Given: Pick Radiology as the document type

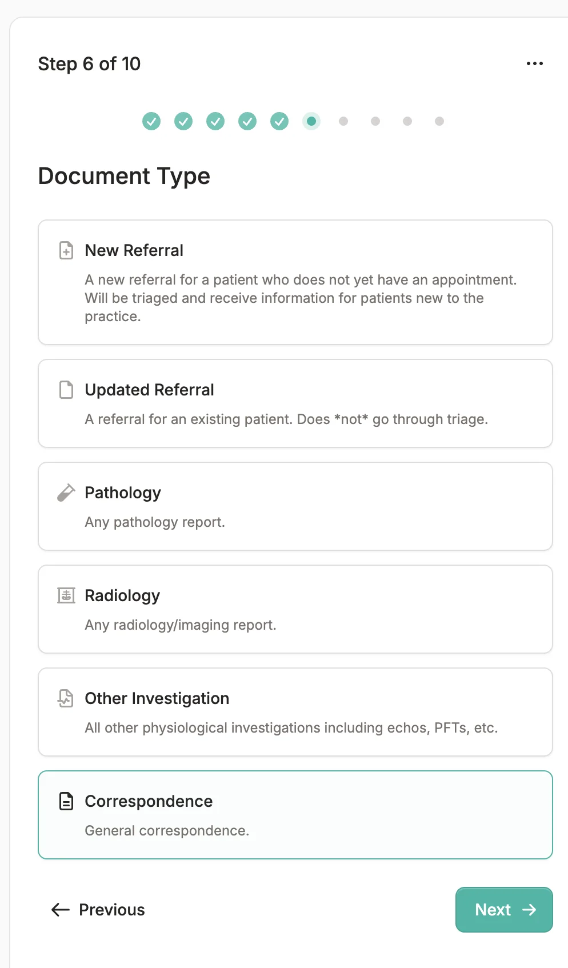Looking at the screenshot, I should [x=295, y=609].
